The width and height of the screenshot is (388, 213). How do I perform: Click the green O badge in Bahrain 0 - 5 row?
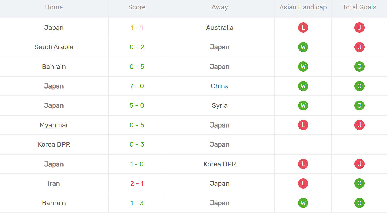(359, 67)
